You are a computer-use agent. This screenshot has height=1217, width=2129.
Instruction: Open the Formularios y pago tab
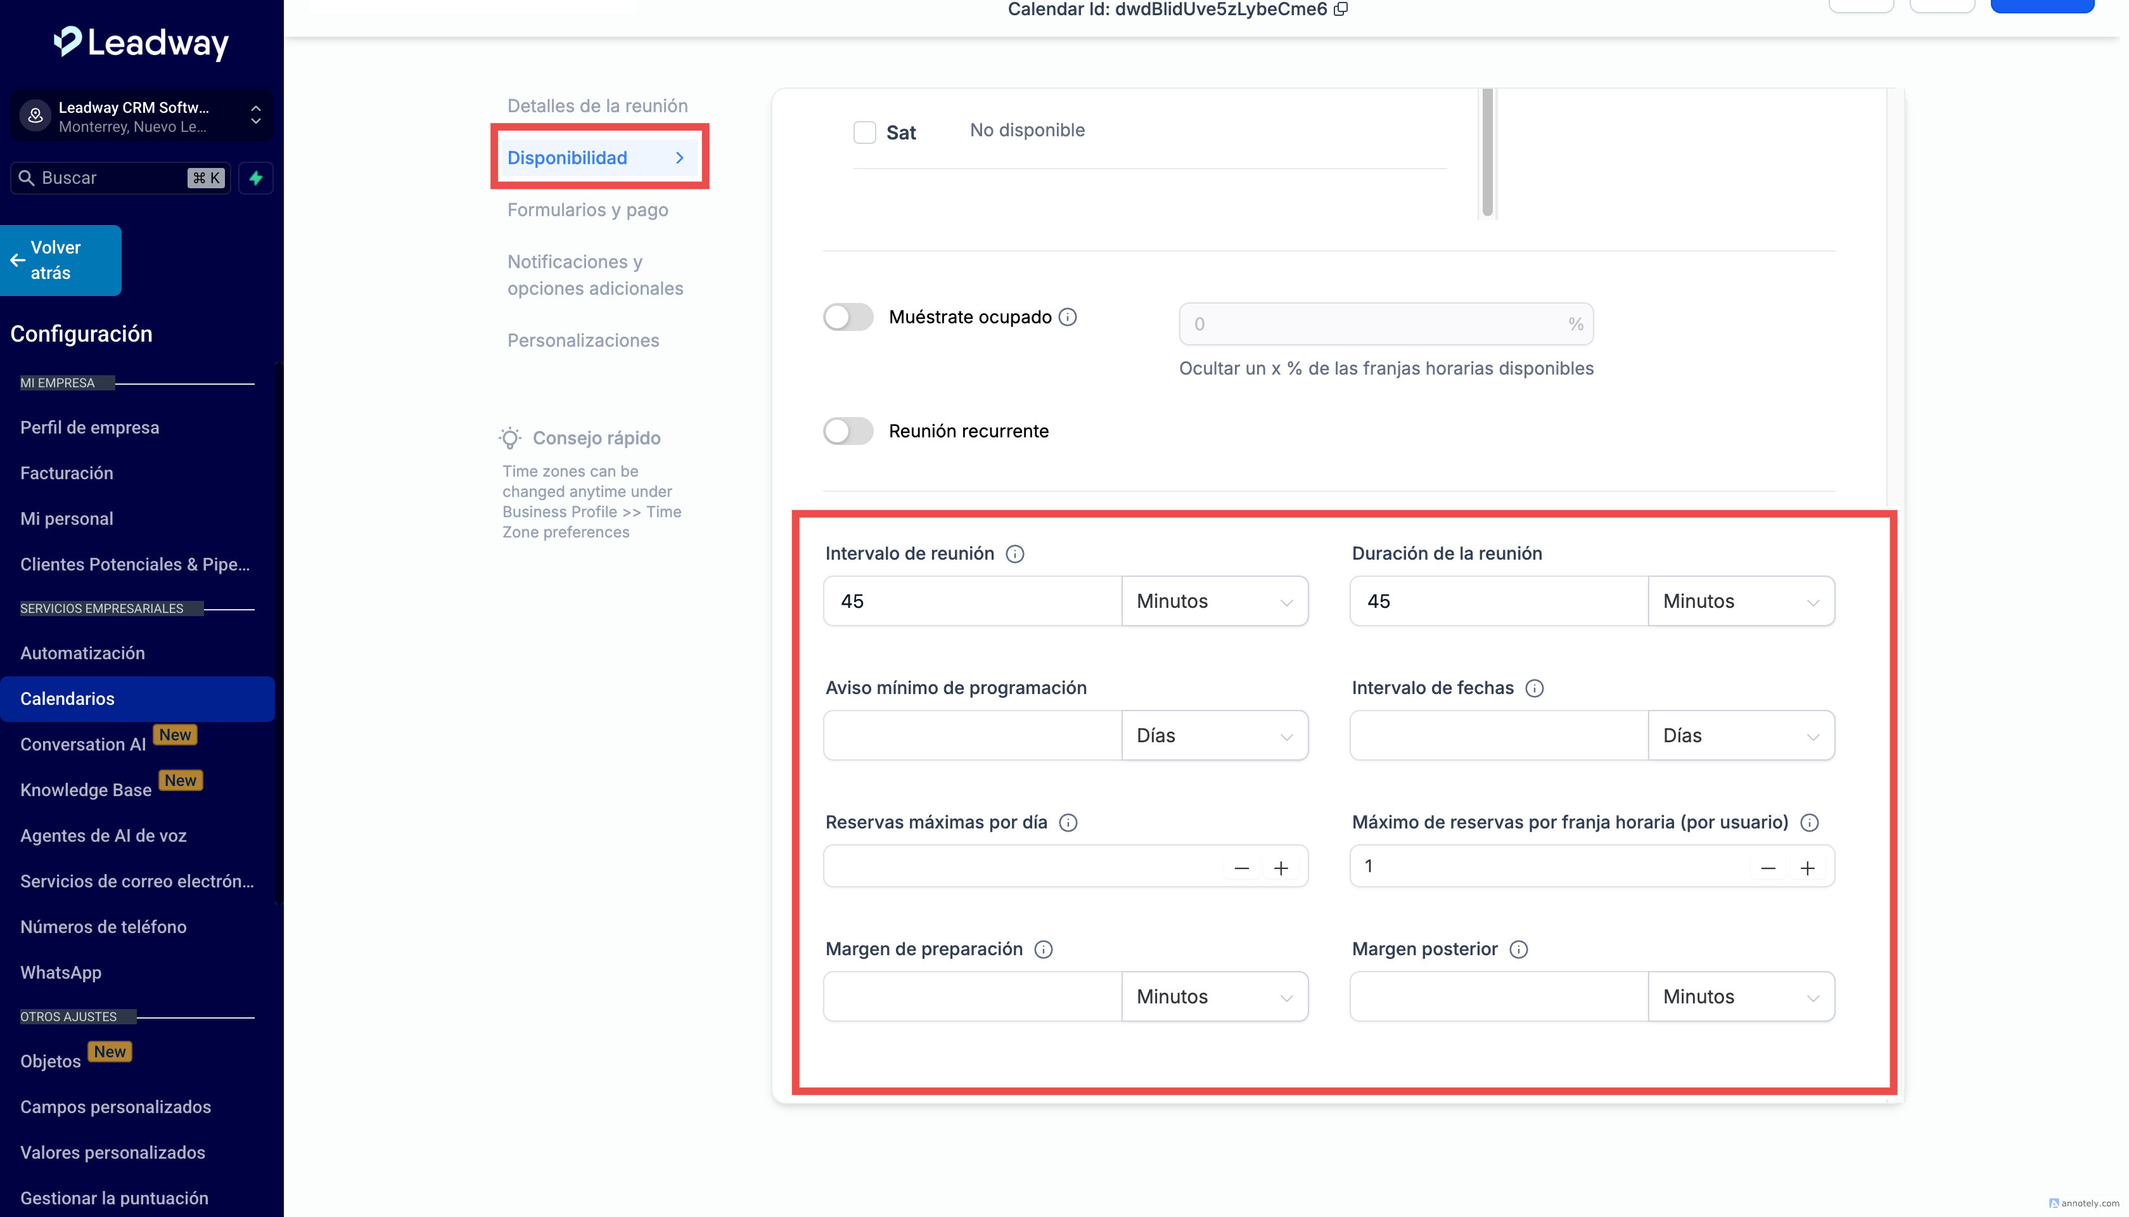pyautogui.click(x=587, y=210)
